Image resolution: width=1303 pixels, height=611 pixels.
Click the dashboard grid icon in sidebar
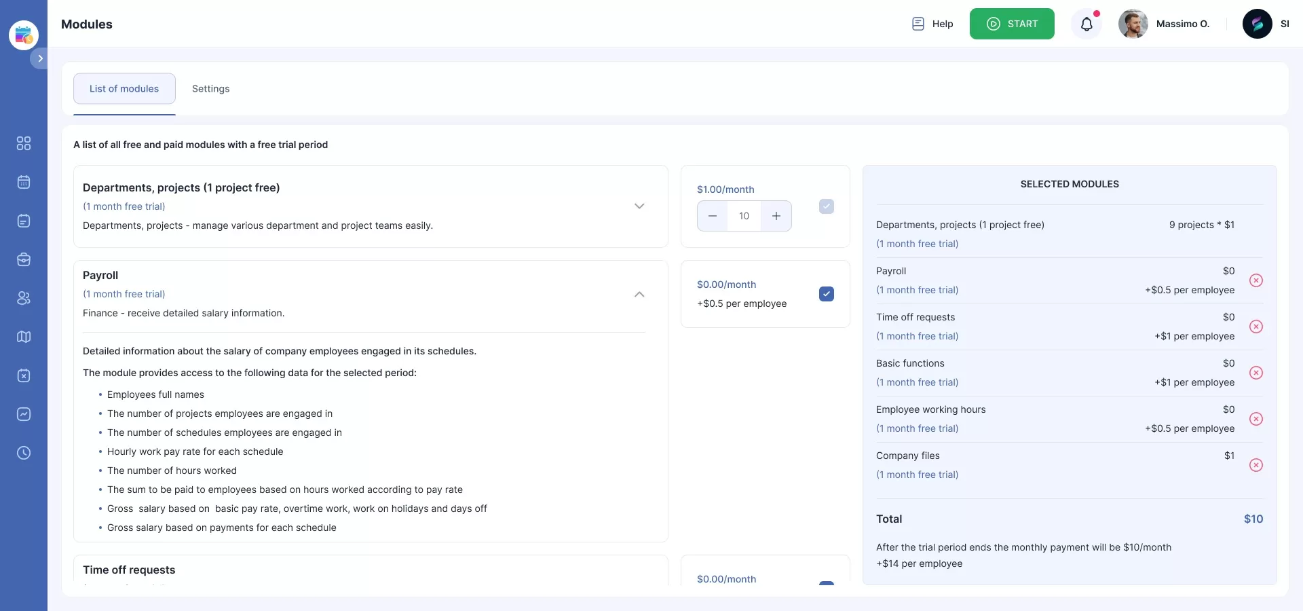tap(24, 143)
